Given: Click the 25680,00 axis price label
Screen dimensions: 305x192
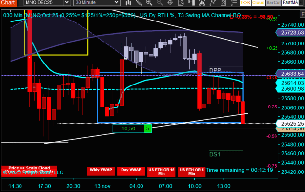Looking at the screenshot, I should 292,53.
